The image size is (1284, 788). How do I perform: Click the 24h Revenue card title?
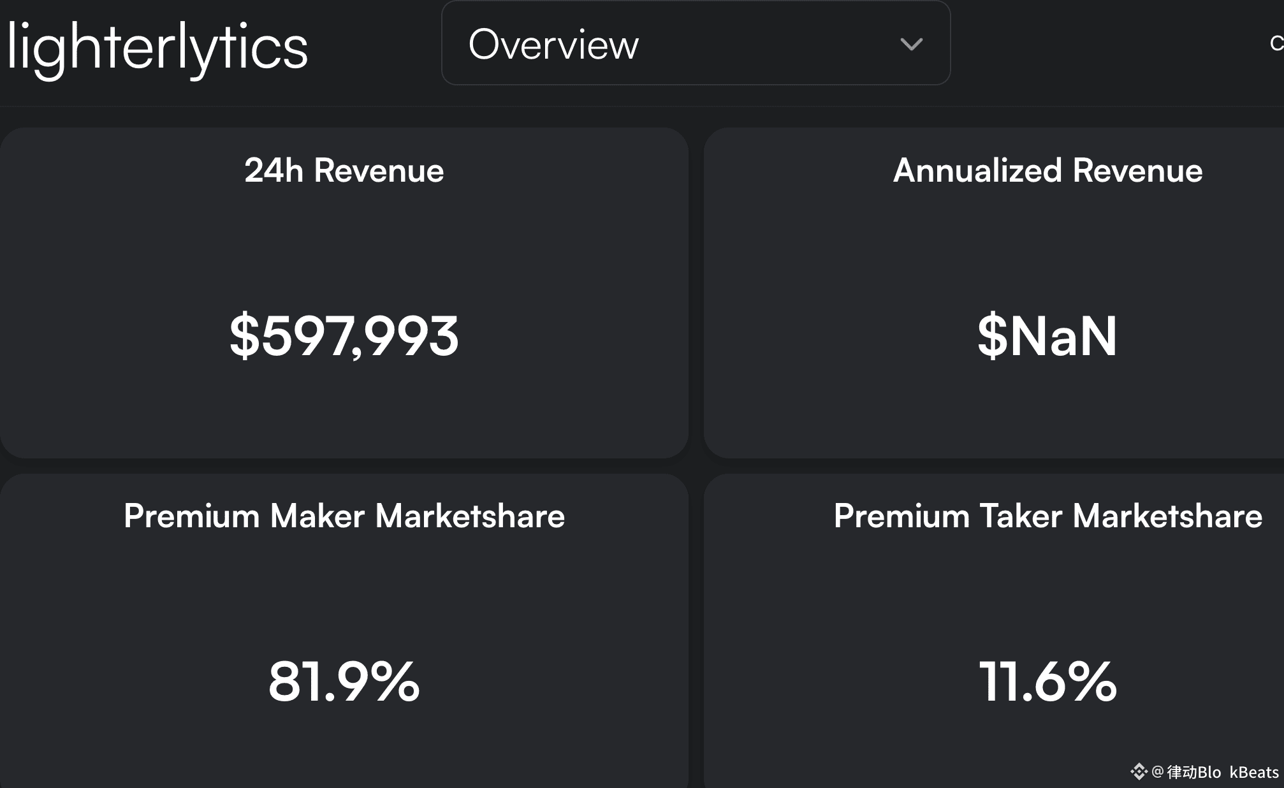click(x=344, y=171)
